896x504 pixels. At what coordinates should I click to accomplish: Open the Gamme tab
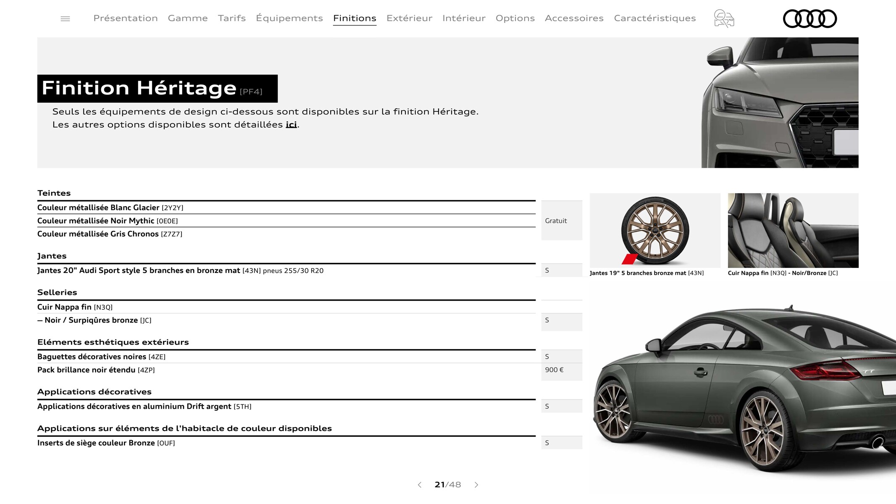188,18
